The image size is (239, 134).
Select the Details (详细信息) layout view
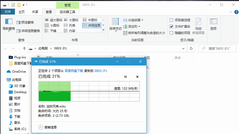[92, 25]
